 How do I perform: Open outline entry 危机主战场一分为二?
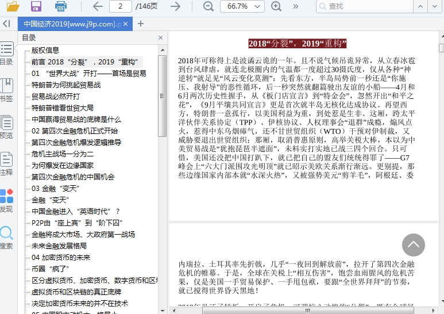pyautogui.click(x=62, y=154)
